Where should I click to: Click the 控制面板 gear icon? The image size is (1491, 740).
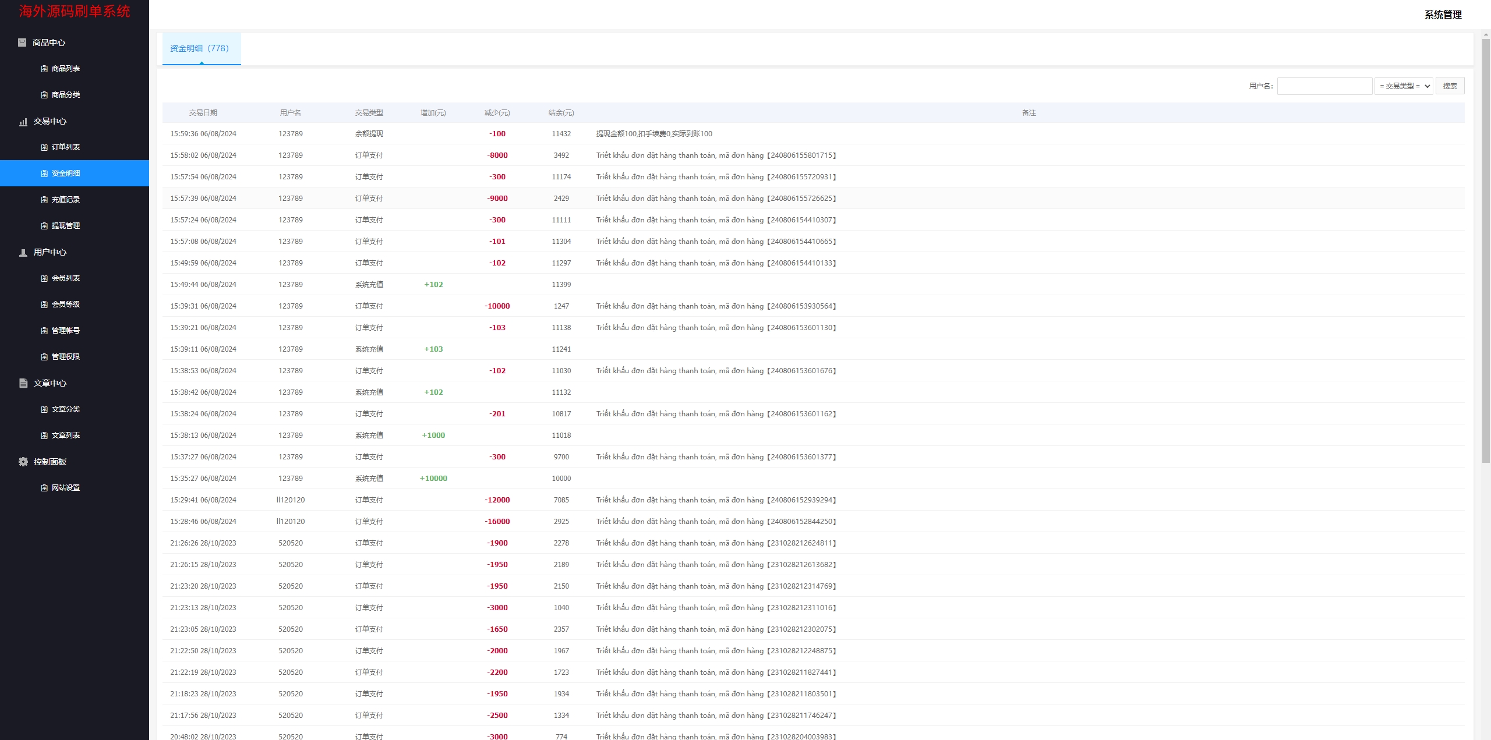pyautogui.click(x=23, y=462)
